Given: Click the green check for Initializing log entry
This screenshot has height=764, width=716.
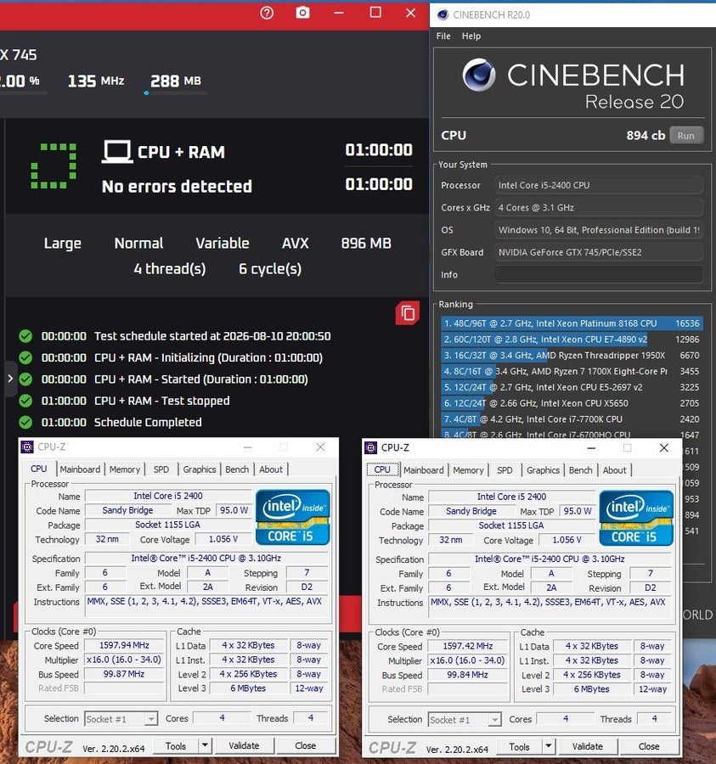Looking at the screenshot, I should pos(25,357).
